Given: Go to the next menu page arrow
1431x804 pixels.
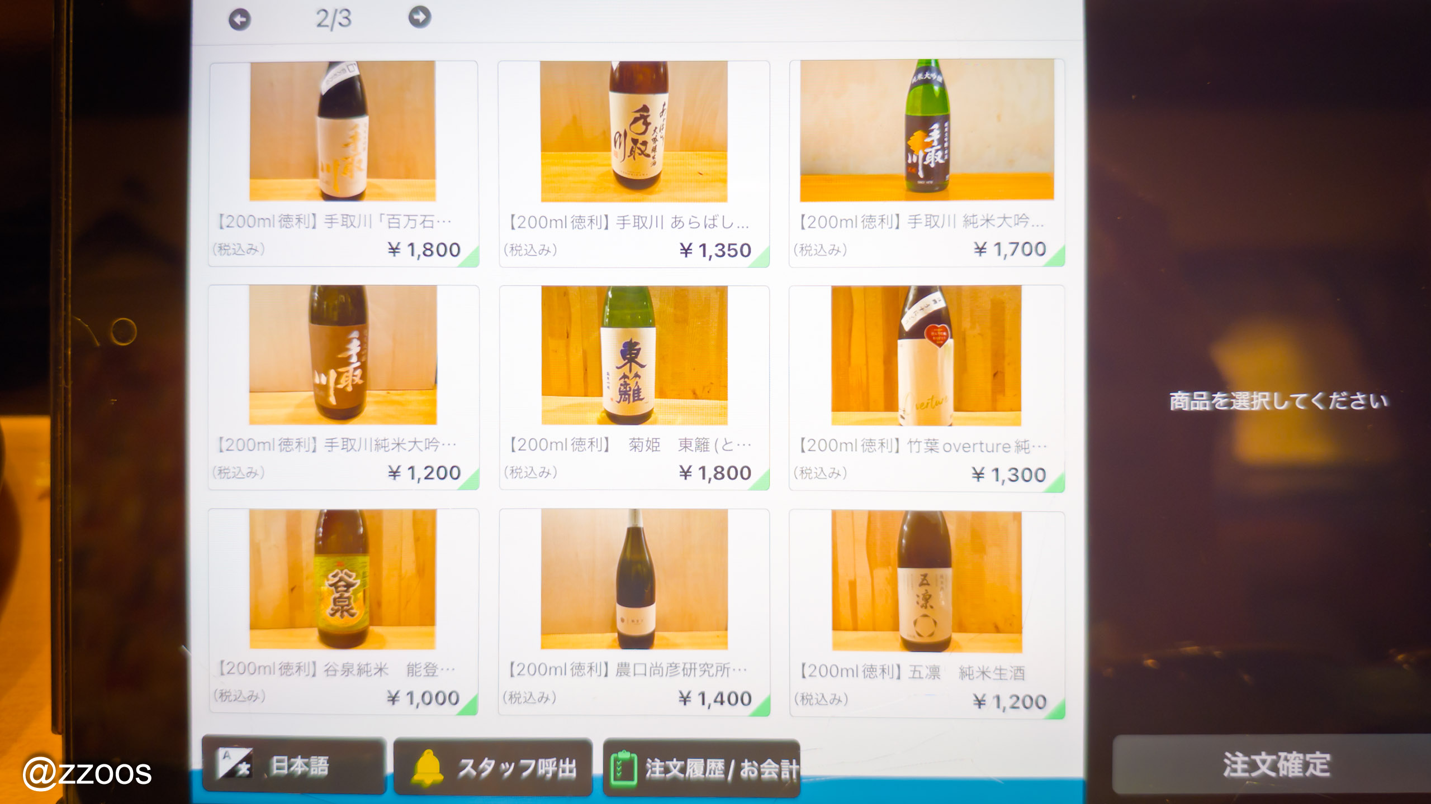Looking at the screenshot, I should (420, 17).
